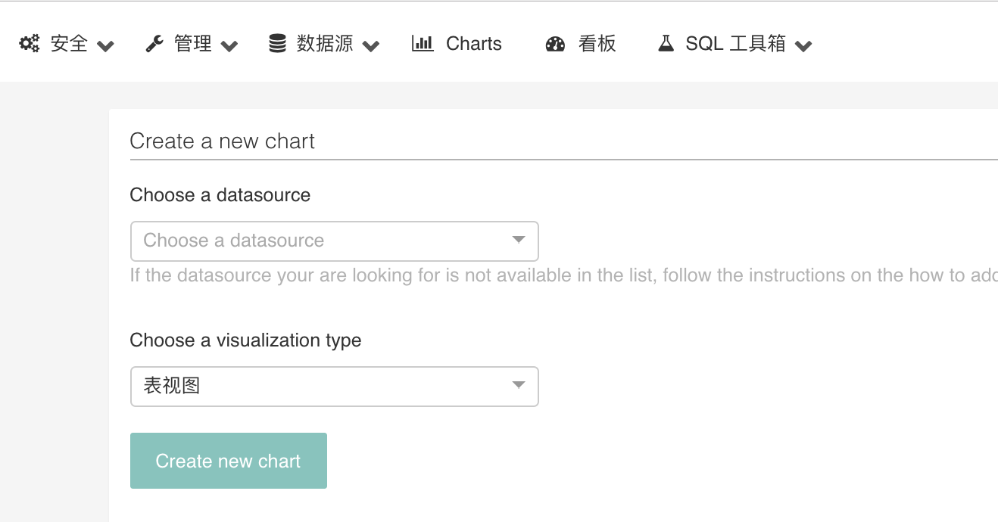Click the flask icon beside SQL 工具箱
The height and width of the screenshot is (522, 998).
[x=666, y=44]
